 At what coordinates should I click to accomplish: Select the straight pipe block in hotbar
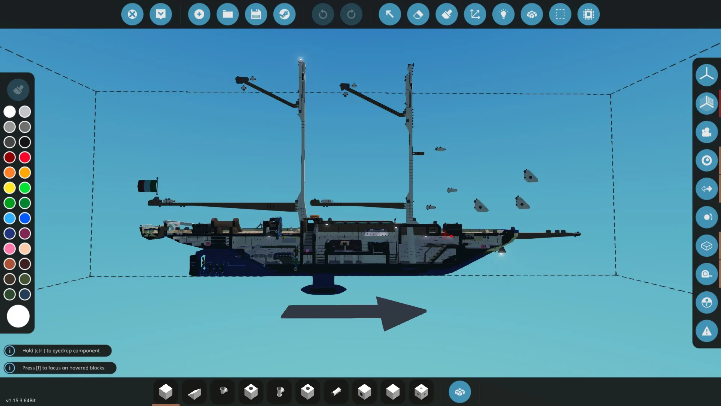tap(336, 392)
